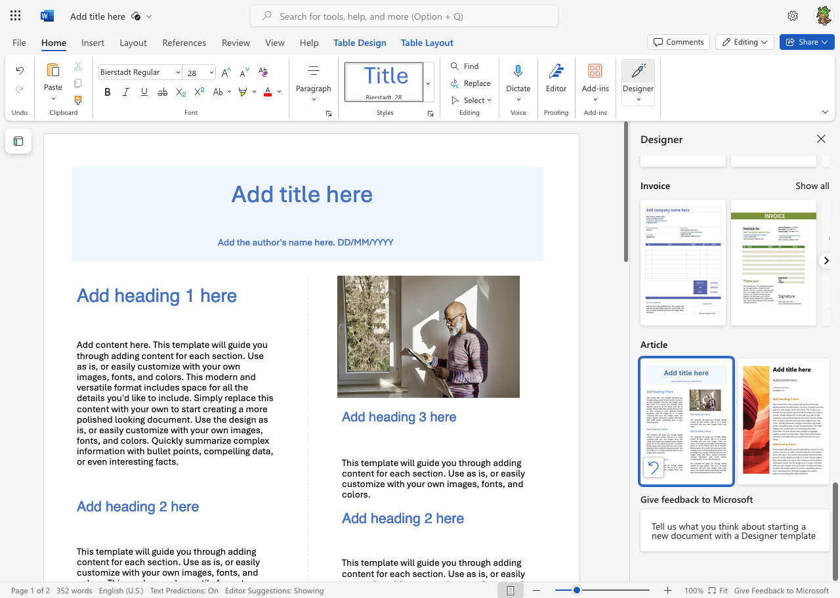Viewport: 840px width, 598px height.
Task: Click the undo template change icon
Action: (x=653, y=467)
